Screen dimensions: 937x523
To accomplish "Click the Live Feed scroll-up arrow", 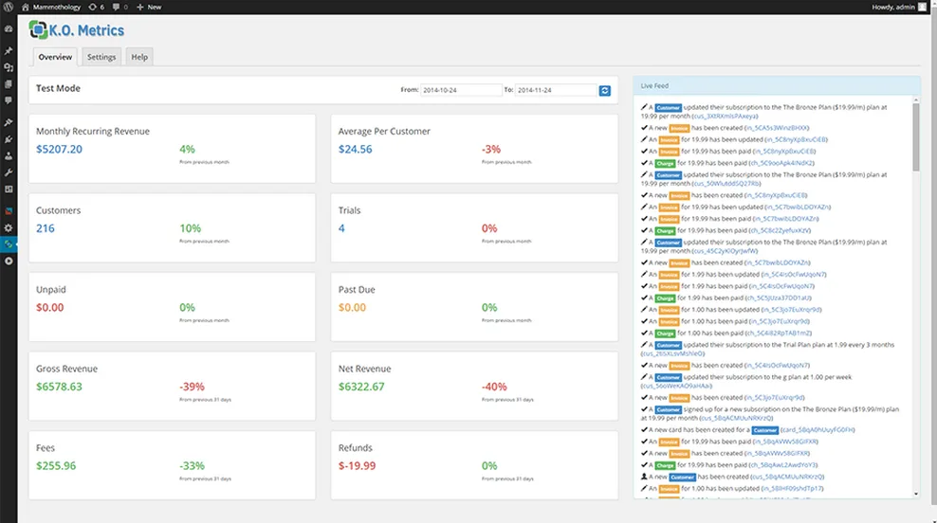I will click(x=915, y=100).
